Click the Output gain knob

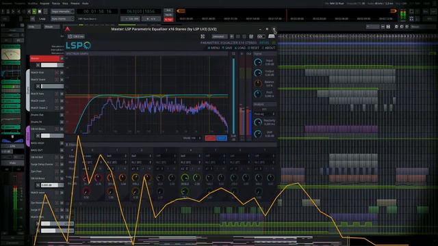pyautogui.click(x=257, y=73)
